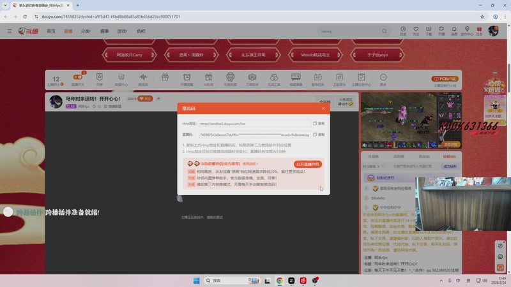Open the user avatar in header
511x287 pixels.
coord(493,31)
